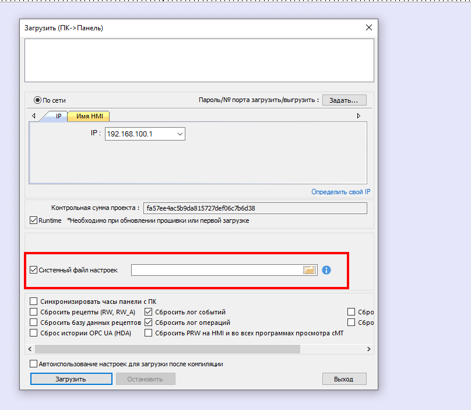Check Сбросить PRW на HMI option
The image size is (471, 410).
click(148, 333)
